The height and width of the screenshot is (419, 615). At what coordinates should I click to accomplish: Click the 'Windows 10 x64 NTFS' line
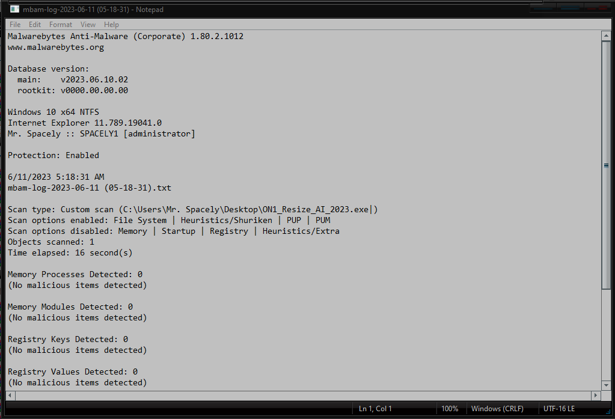pos(54,112)
